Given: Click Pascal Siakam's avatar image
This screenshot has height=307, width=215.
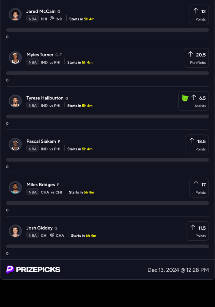Looking at the screenshot, I should pyautogui.click(x=15, y=144).
